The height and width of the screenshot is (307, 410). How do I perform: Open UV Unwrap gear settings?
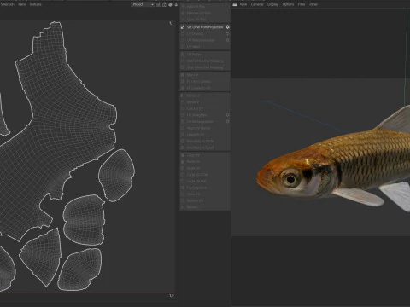click(227, 34)
